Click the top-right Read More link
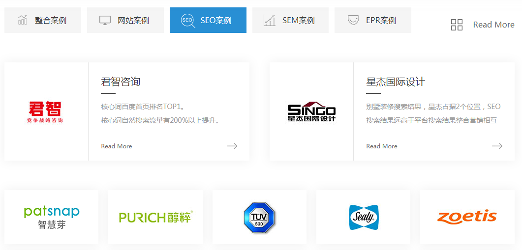Screen dimensions: 522x250 (493, 25)
